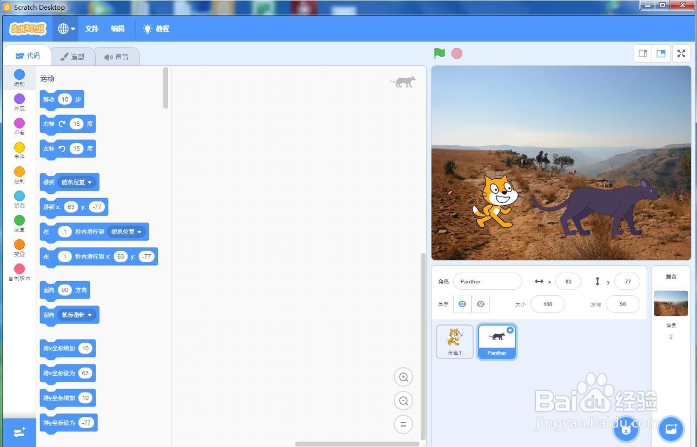697x447 pixels.
Task: Select the 控制 control category
Action: point(19,174)
